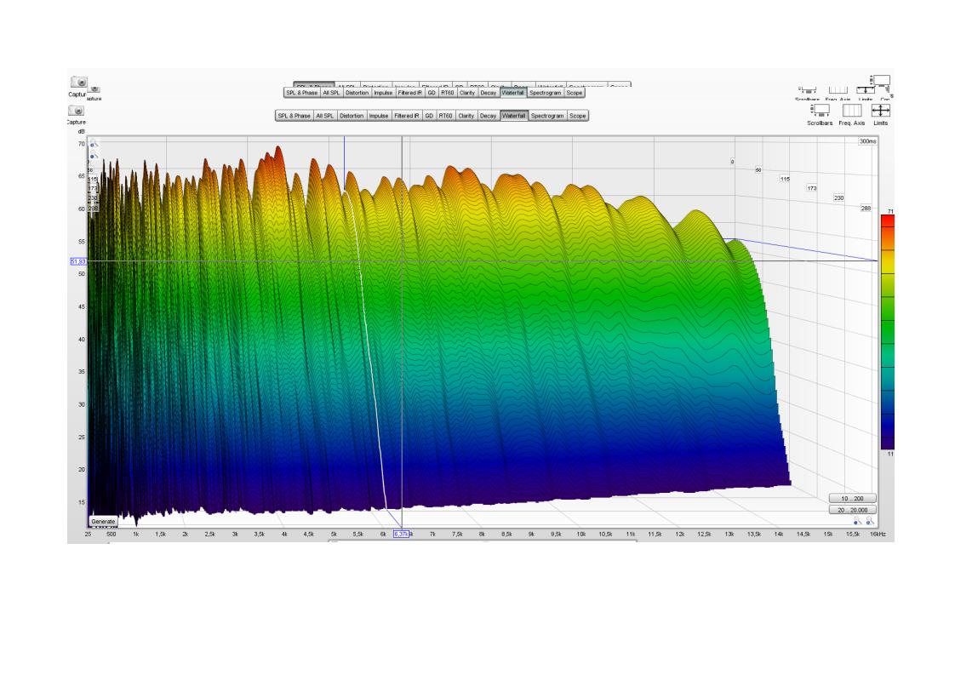
Task: Open Scrollbars control with its labeled icon
Action: pyautogui.click(x=820, y=111)
